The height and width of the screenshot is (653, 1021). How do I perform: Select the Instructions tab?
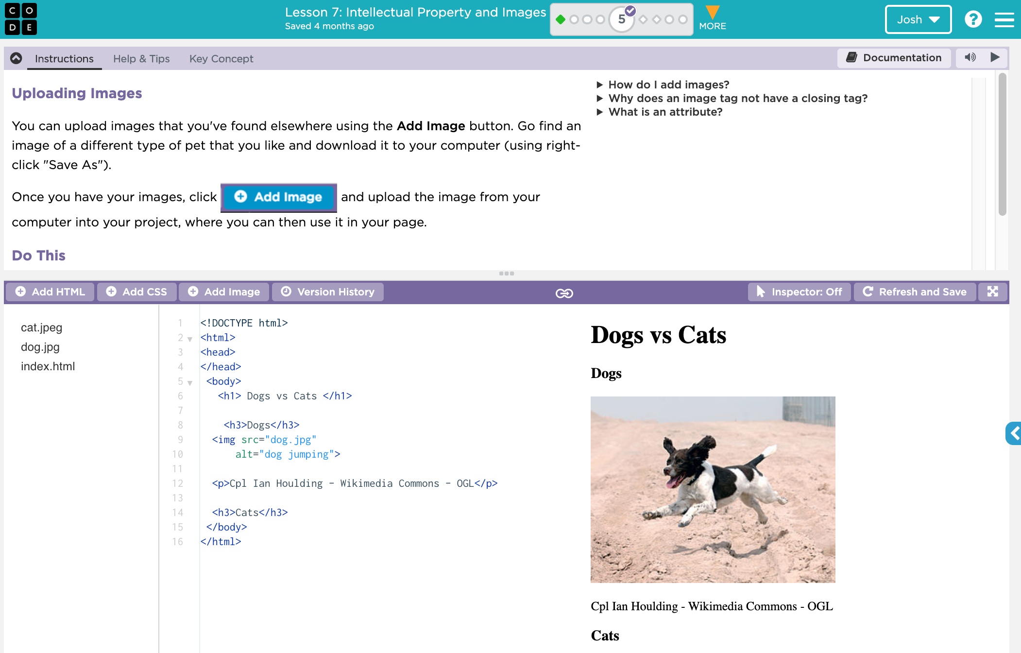tap(64, 58)
